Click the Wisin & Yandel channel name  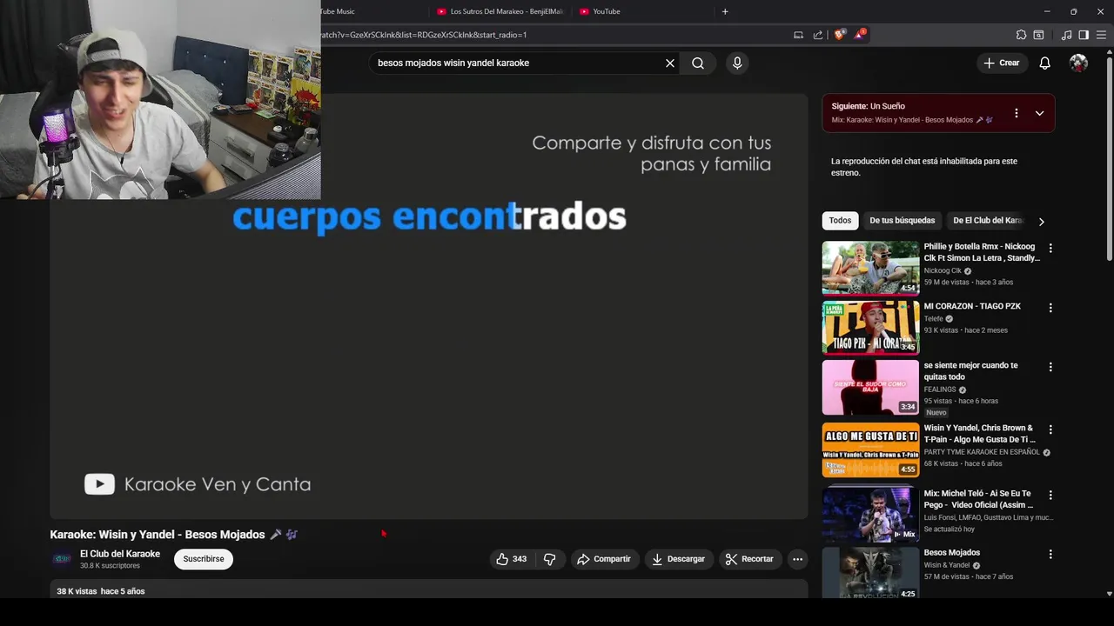coord(946,565)
